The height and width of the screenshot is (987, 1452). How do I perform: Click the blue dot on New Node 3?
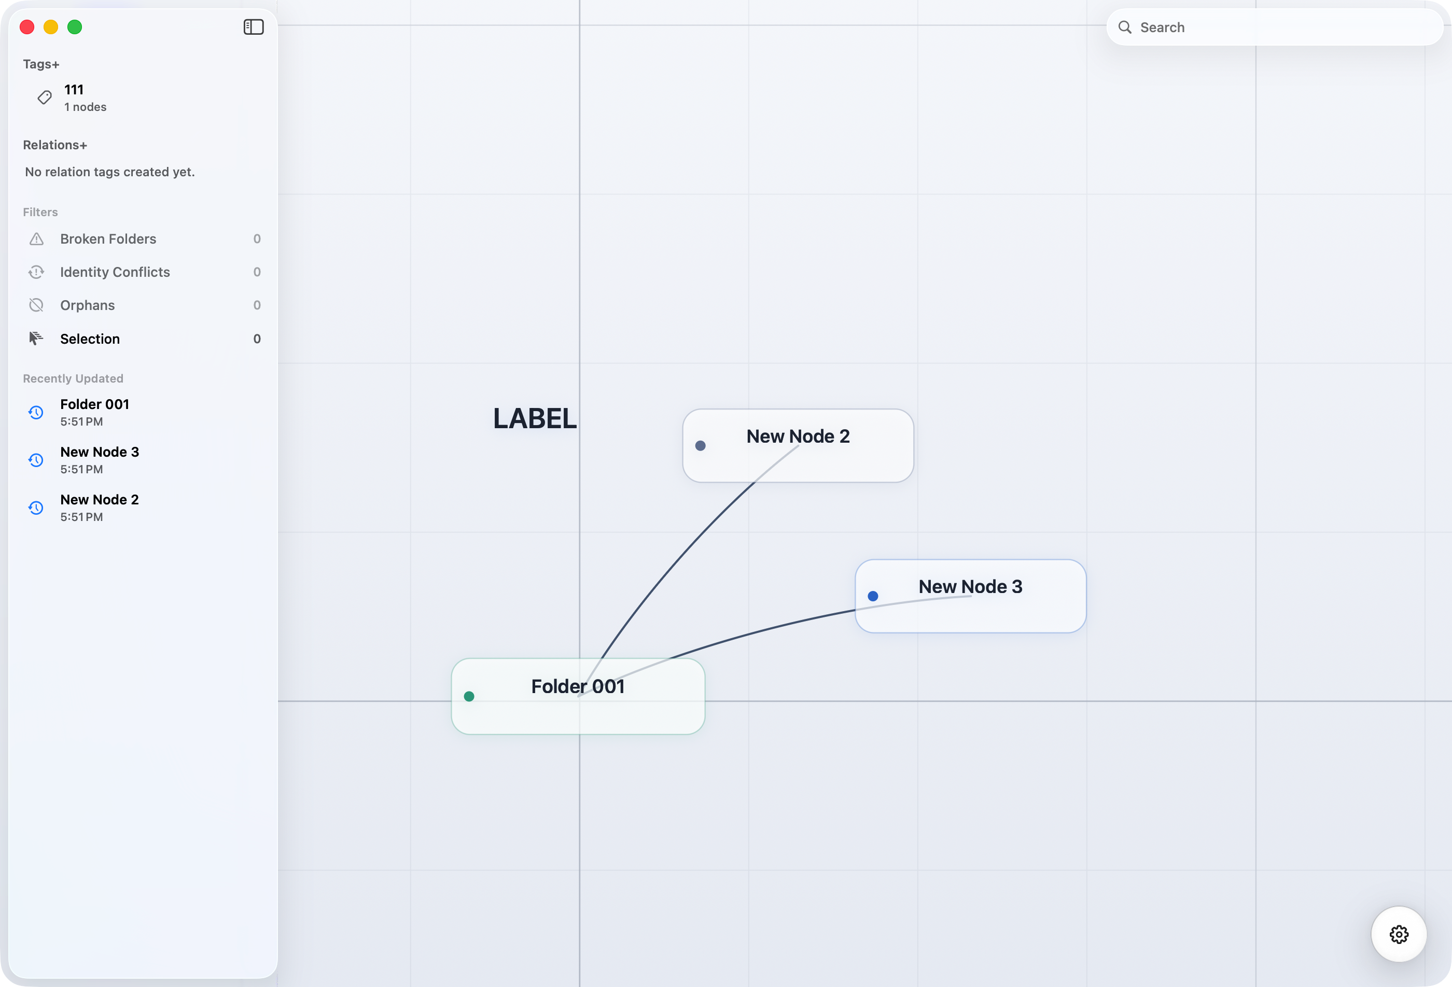pyautogui.click(x=873, y=596)
